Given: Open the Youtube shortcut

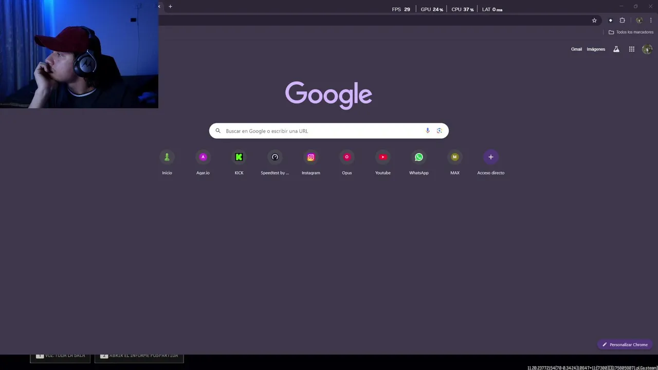Looking at the screenshot, I should click(383, 162).
